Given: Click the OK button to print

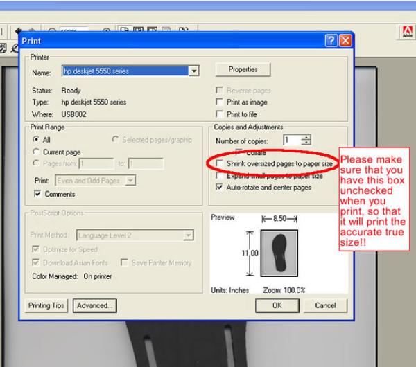Looking at the screenshot, I should 276,305.
